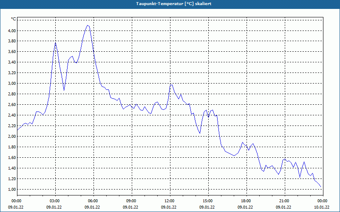Pick the '1,40' y-axis value
The image size is (340, 212).
click(x=12, y=168)
